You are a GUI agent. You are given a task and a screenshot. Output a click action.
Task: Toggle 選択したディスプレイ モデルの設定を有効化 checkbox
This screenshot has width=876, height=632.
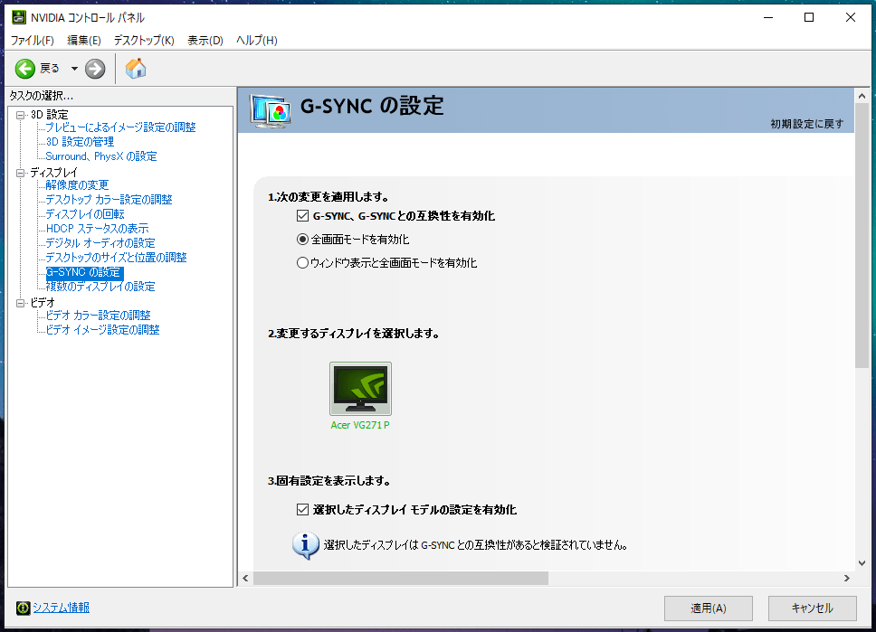(302, 509)
